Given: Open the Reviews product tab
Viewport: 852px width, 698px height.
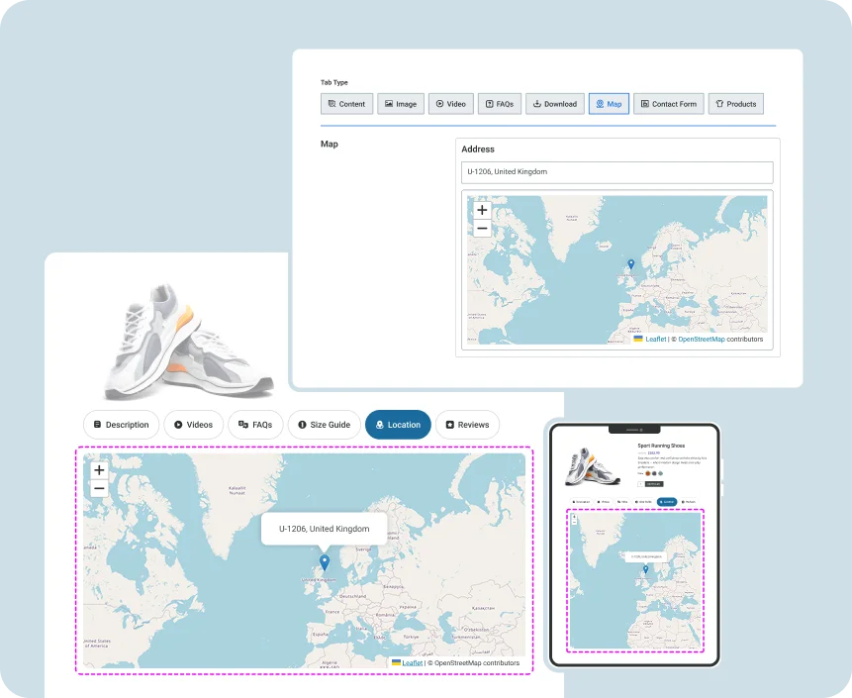Looking at the screenshot, I should (467, 425).
